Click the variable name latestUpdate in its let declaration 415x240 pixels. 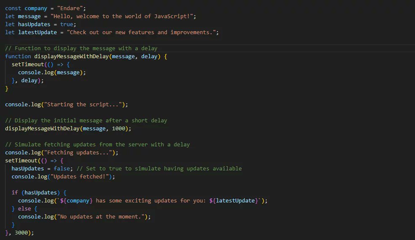37,32
